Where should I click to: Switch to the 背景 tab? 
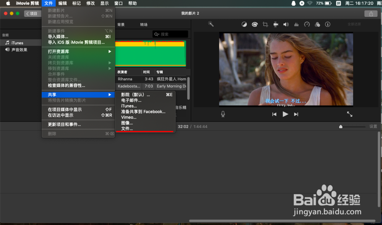[121, 24]
